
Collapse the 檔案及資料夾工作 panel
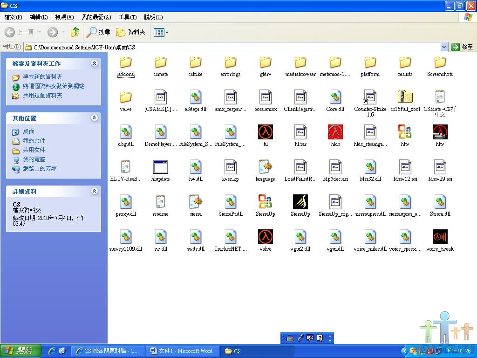[x=94, y=63]
